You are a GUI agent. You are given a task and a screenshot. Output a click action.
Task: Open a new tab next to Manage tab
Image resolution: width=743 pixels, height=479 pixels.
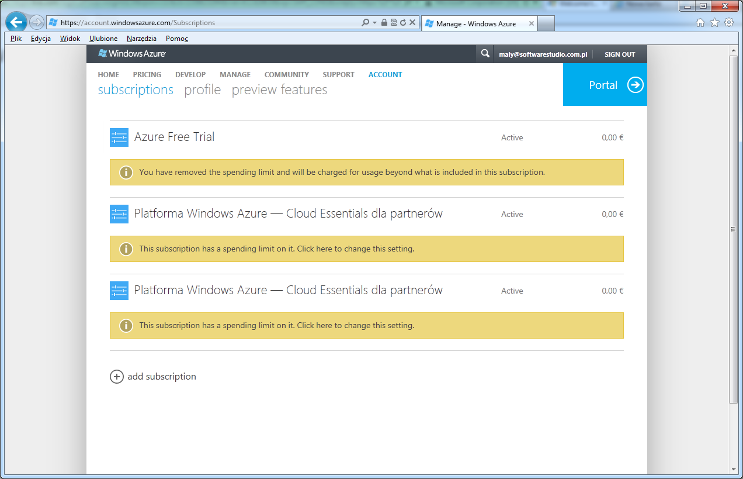pyautogui.click(x=546, y=23)
